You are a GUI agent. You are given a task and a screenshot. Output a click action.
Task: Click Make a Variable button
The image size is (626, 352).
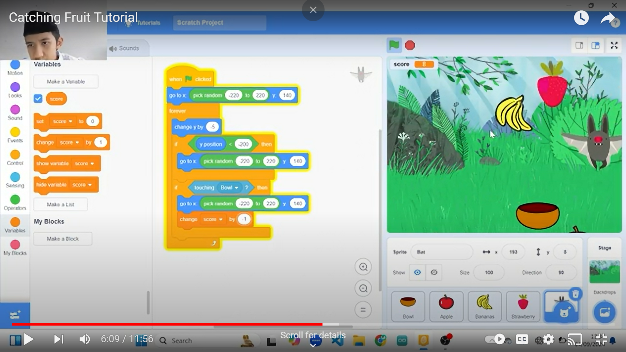tap(66, 82)
